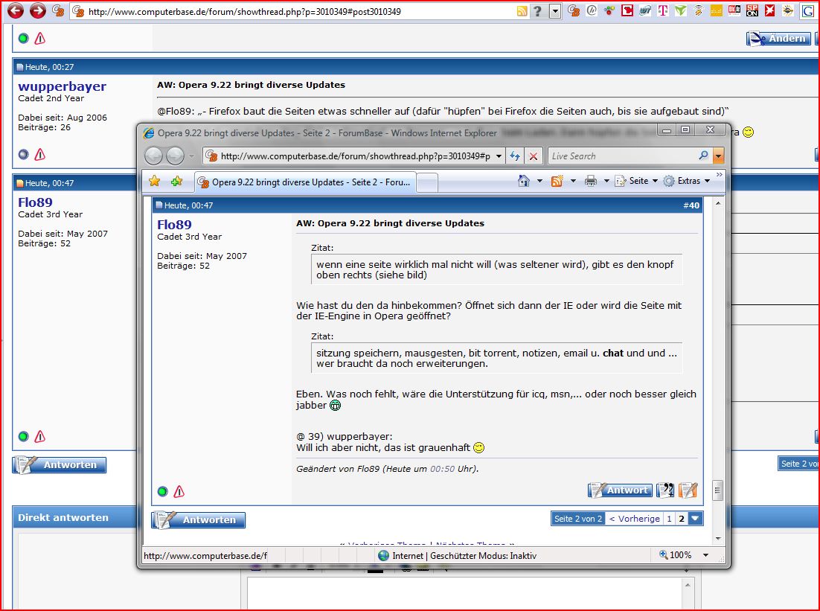Open Flo89 profile link in IE window
820x611 pixels.
click(x=174, y=225)
